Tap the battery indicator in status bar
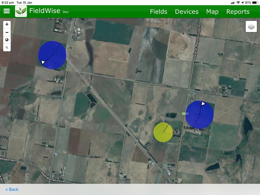This screenshot has height=195, width=260. [x=255, y=2]
